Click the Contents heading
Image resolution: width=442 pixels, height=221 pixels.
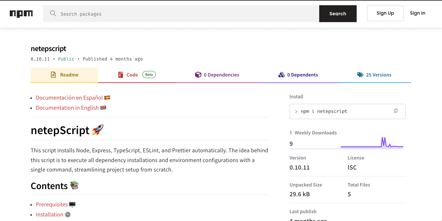click(49, 186)
